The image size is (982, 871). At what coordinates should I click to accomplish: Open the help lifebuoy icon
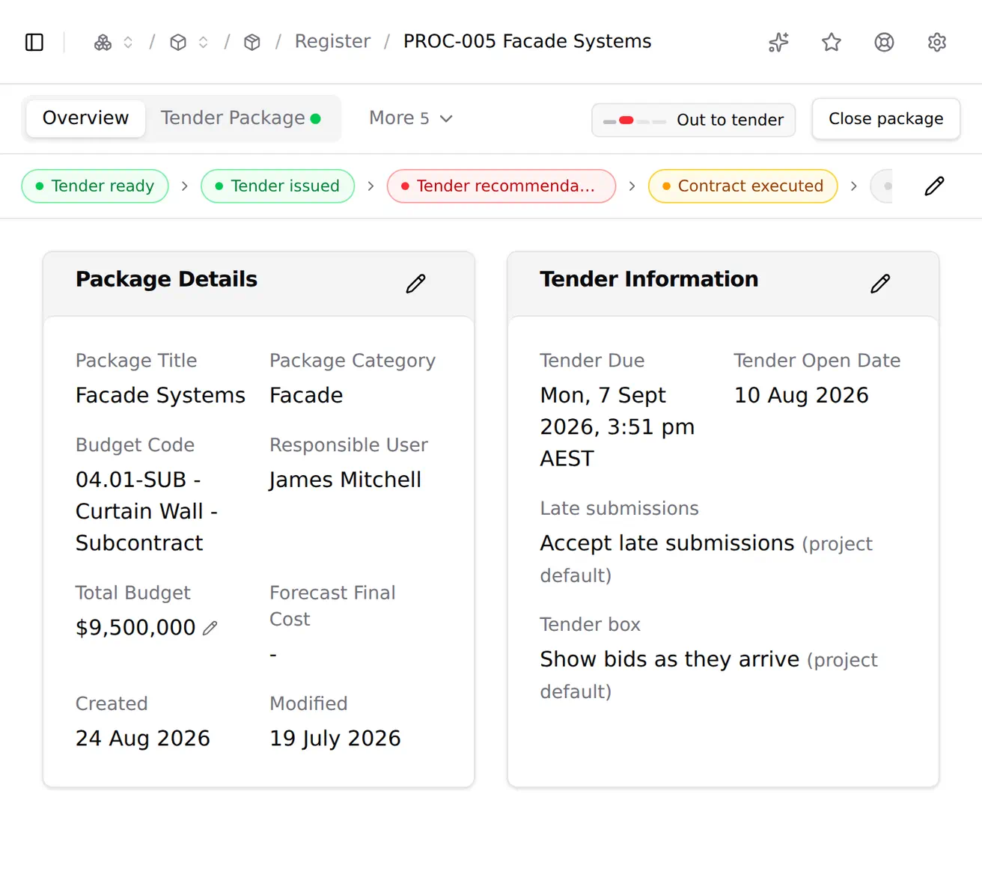pyautogui.click(x=884, y=42)
